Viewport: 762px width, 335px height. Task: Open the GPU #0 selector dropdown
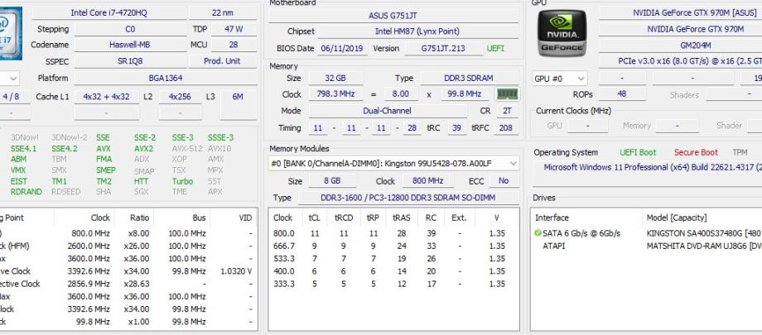[559, 78]
